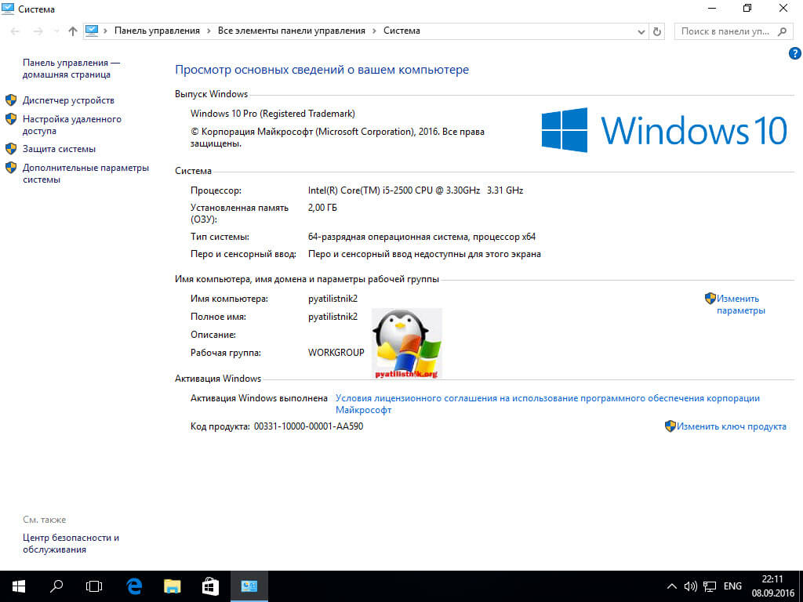The width and height of the screenshot is (803, 602).
Task: Open Task View on the taskbar
Action: click(94, 586)
